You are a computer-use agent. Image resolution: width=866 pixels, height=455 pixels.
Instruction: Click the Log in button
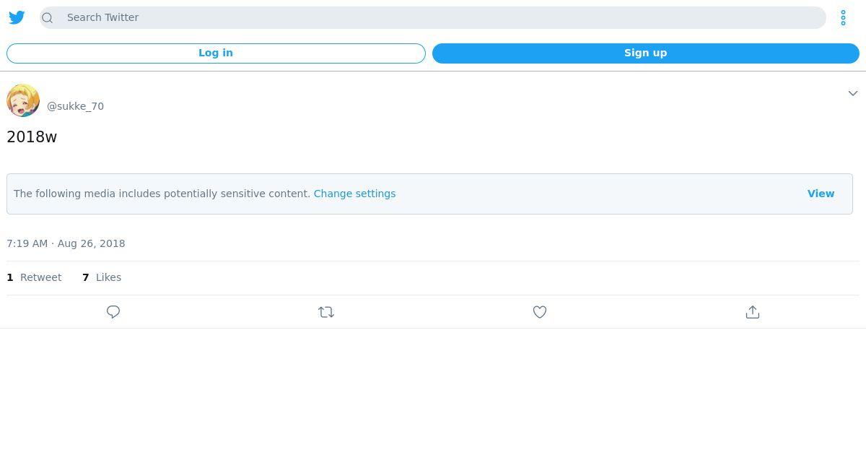click(x=216, y=53)
